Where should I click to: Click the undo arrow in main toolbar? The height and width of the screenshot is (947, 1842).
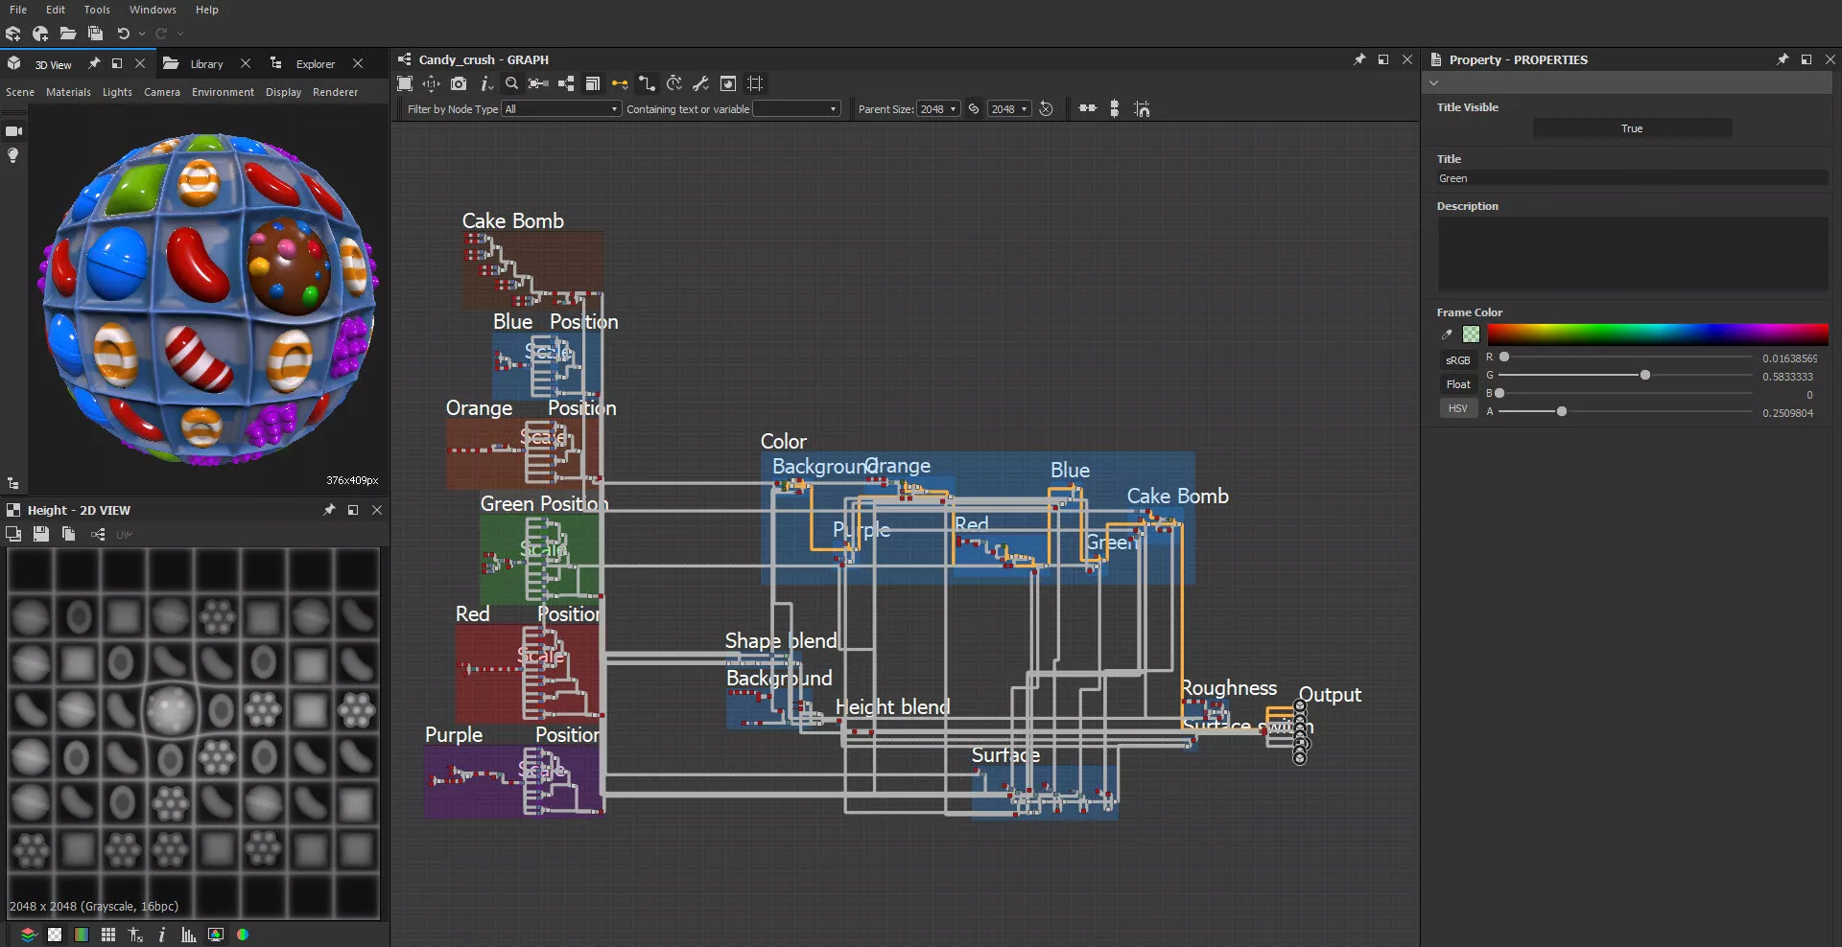(x=124, y=34)
